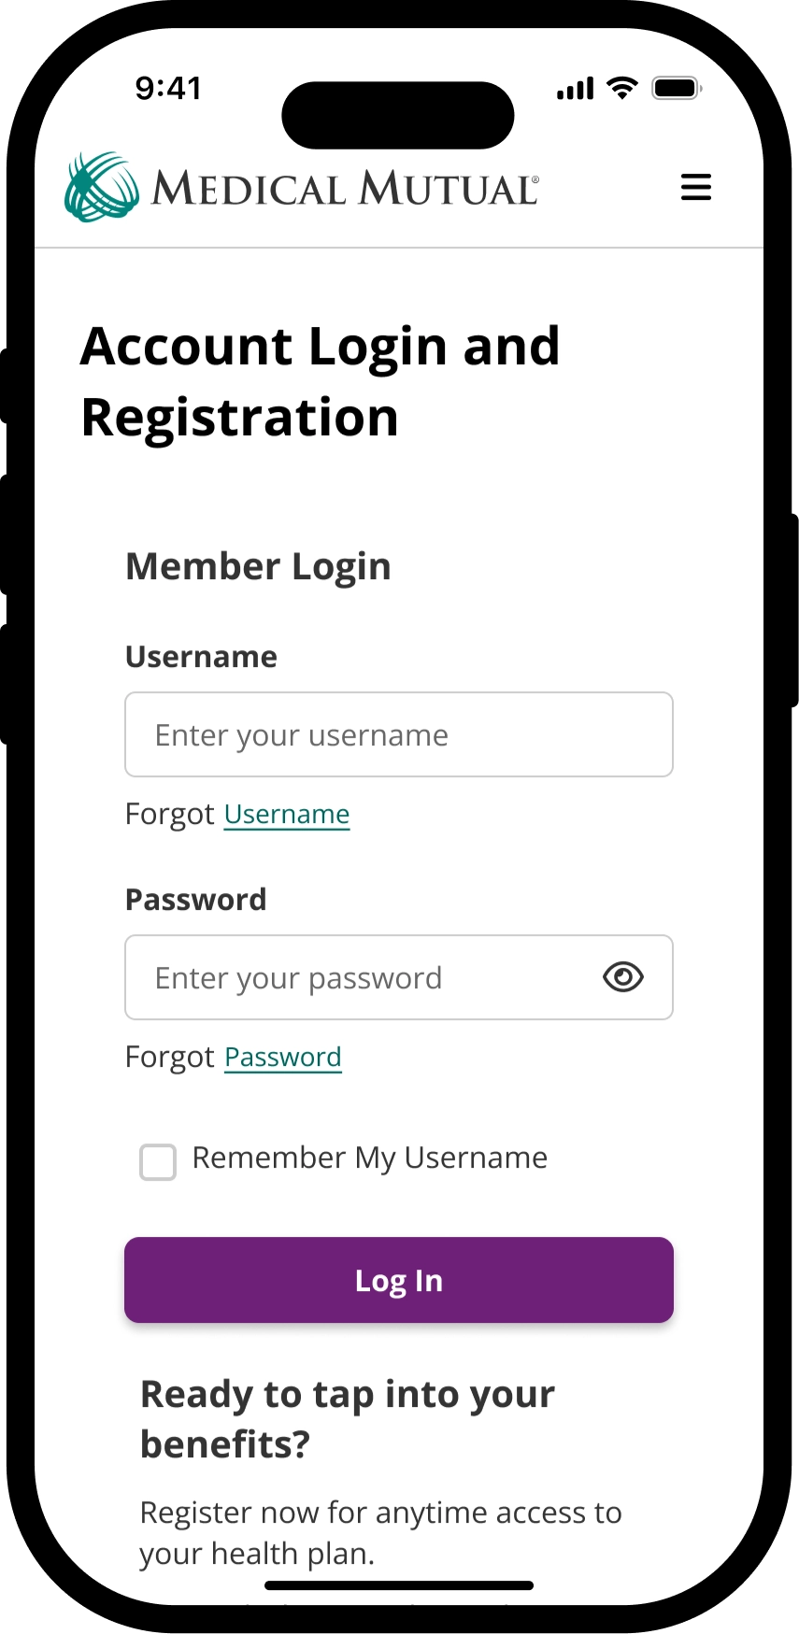799x1634 pixels.
Task: Tap the cellular signal bars icon
Action: click(575, 90)
